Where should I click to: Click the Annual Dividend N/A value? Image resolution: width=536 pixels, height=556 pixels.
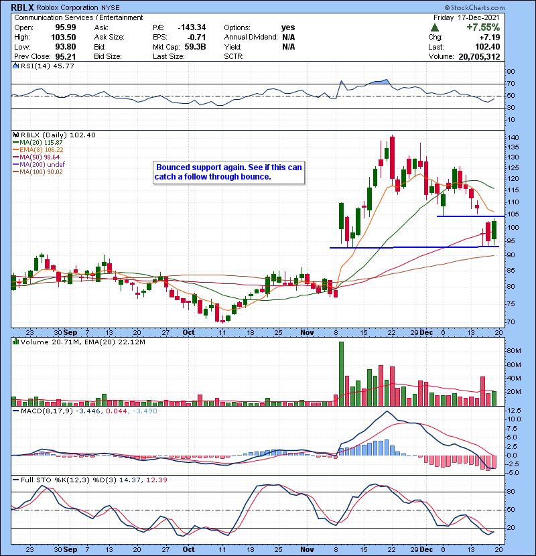pos(288,38)
